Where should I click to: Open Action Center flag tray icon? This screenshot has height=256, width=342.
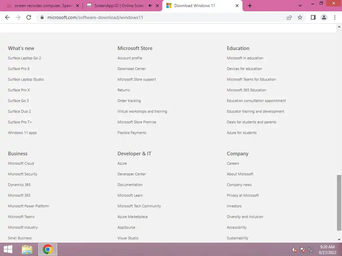[x=302, y=250]
